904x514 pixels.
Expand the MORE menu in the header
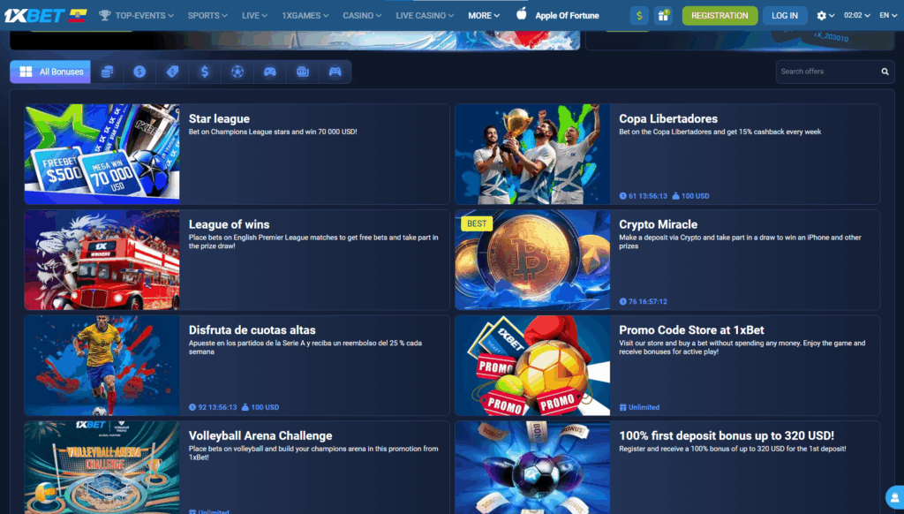click(x=484, y=15)
